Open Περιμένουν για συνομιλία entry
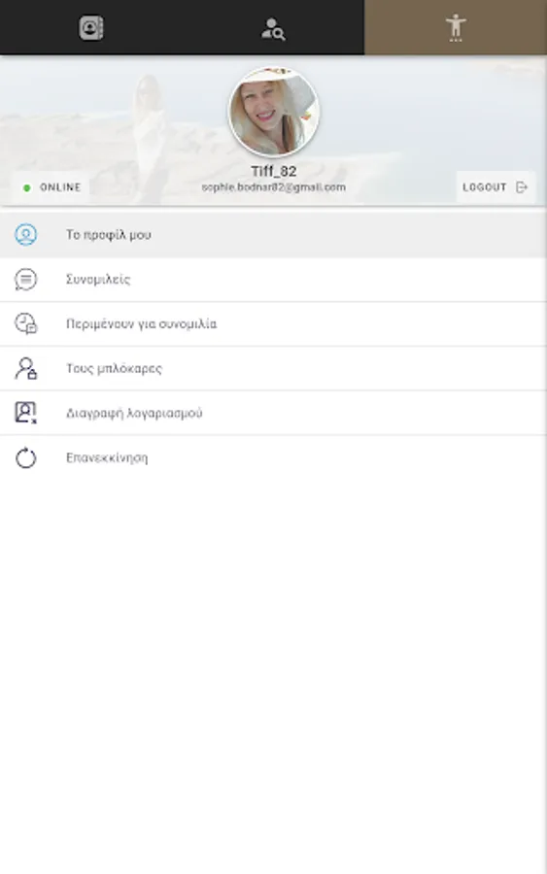The image size is (547, 874). (273, 323)
